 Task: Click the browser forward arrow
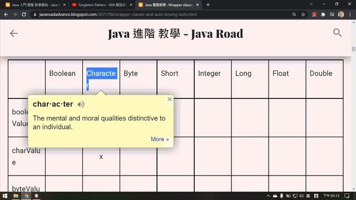click(15, 14)
